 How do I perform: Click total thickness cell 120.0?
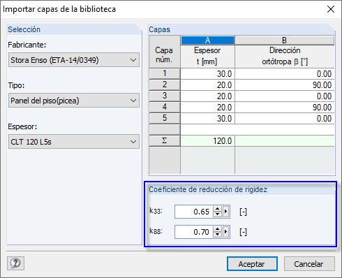(x=208, y=141)
